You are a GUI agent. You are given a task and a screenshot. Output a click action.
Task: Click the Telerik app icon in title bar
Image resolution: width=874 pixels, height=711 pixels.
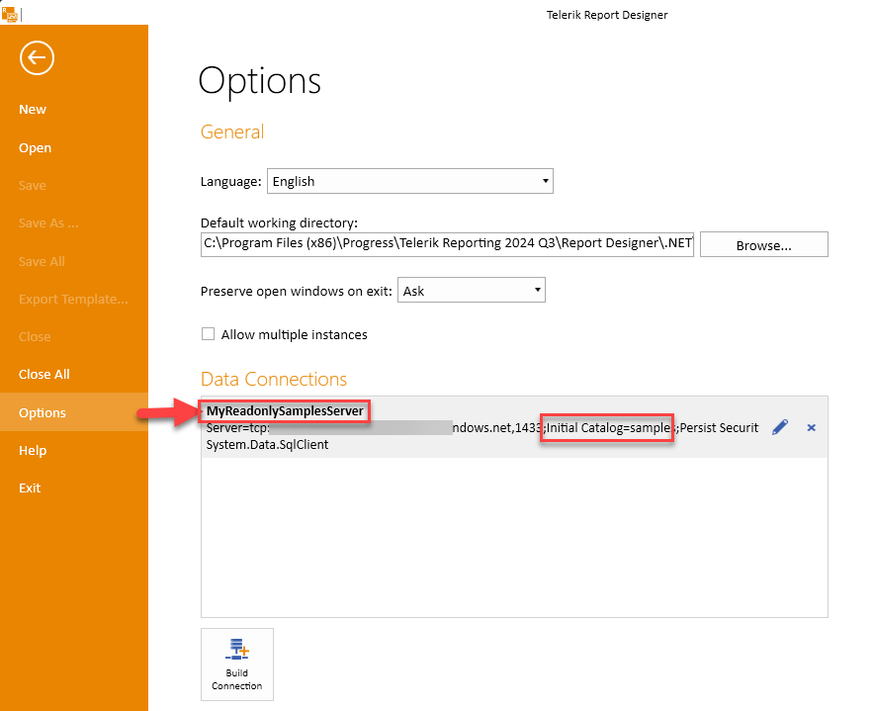(x=9, y=13)
